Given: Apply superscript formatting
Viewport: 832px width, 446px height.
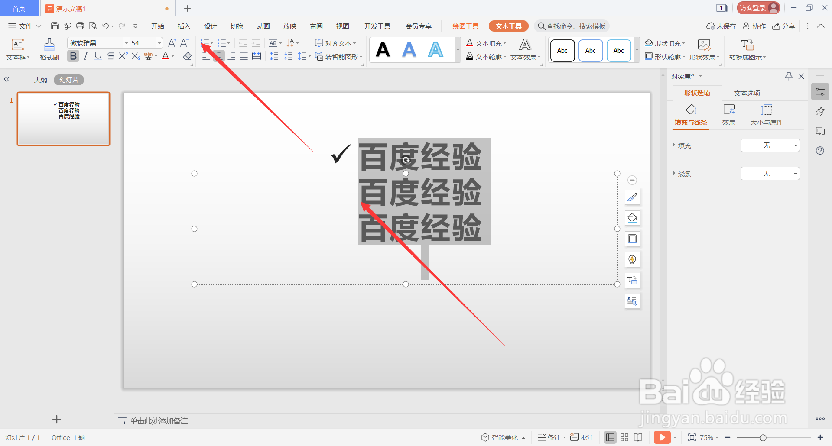Looking at the screenshot, I should pos(123,56).
